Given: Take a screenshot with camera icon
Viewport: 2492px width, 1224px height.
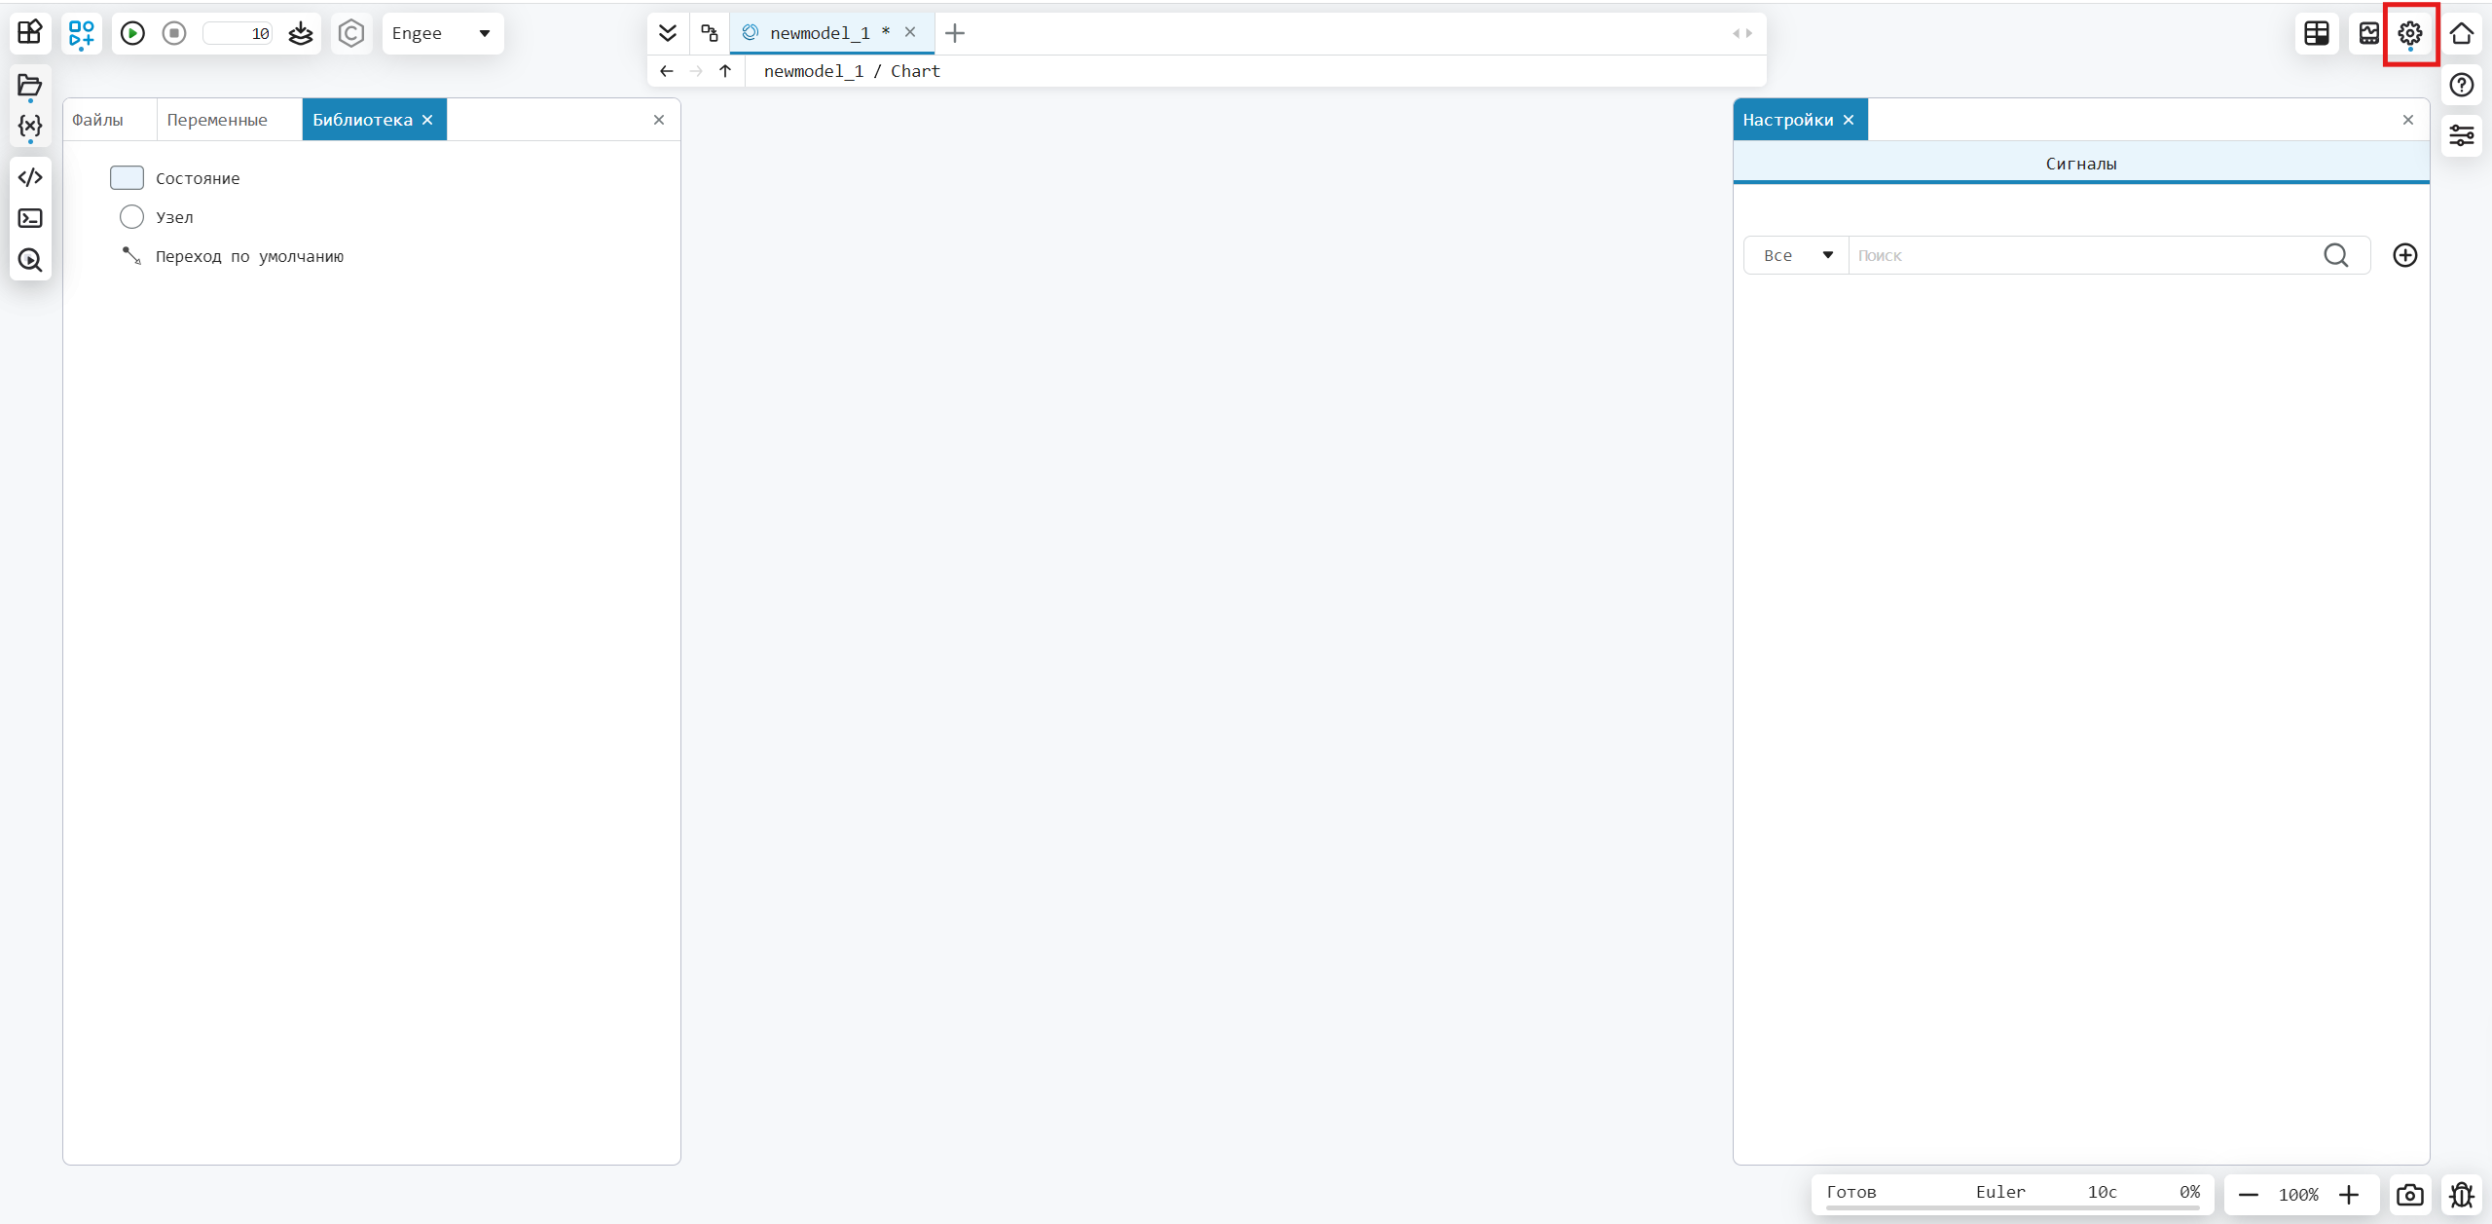Looking at the screenshot, I should pyautogui.click(x=2410, y=1195).
